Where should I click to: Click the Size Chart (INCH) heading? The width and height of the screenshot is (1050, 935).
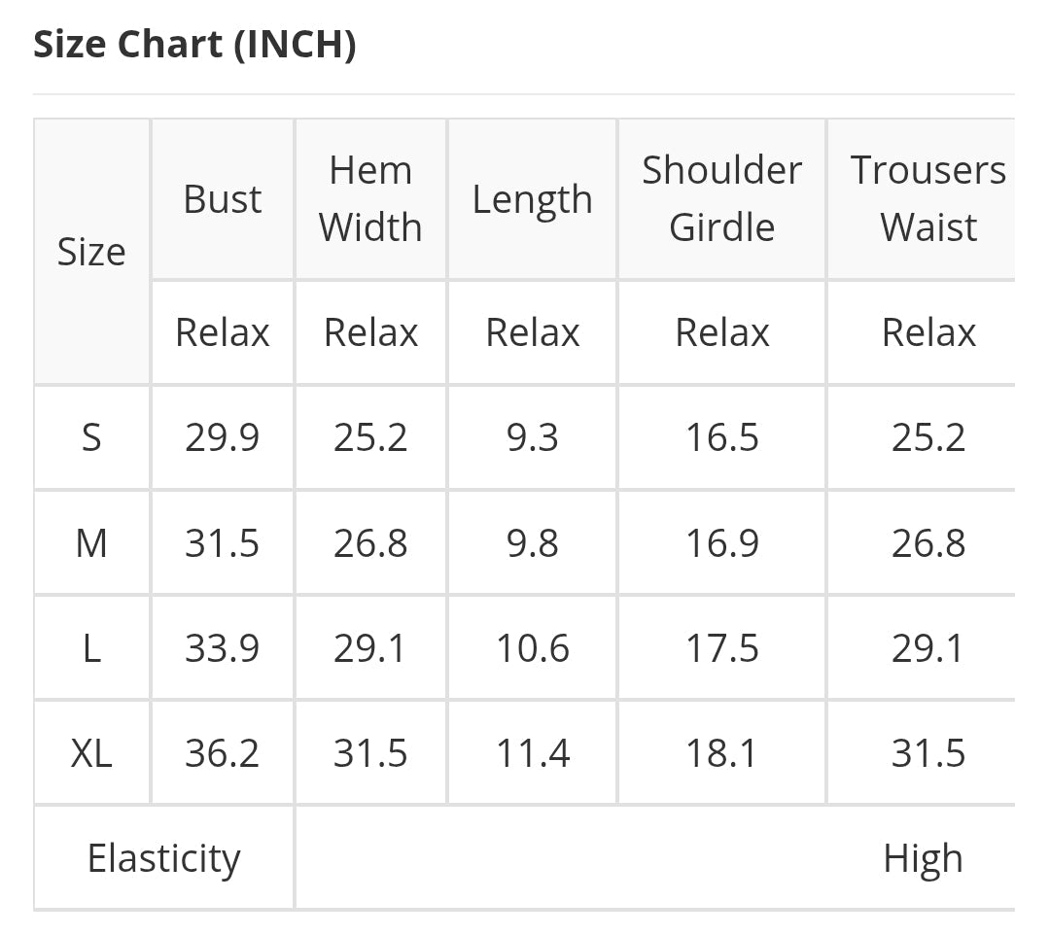(x=194, y=46)
